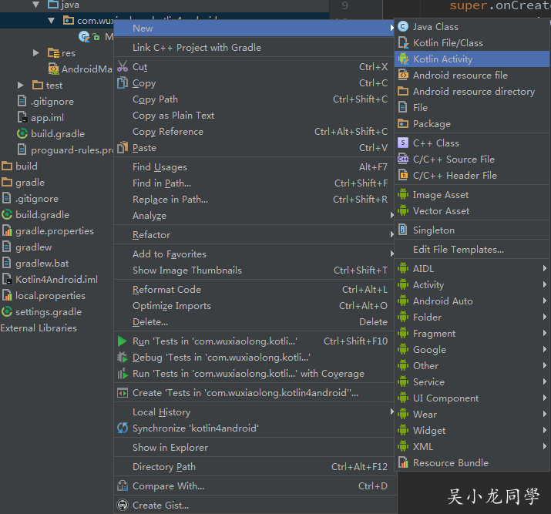Select Find Usages

coord(255,167)
